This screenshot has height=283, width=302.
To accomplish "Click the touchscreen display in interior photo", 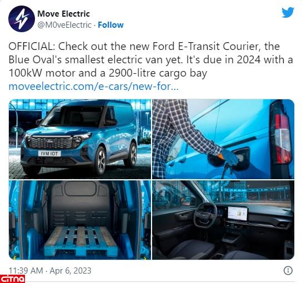I will (238, 213).
